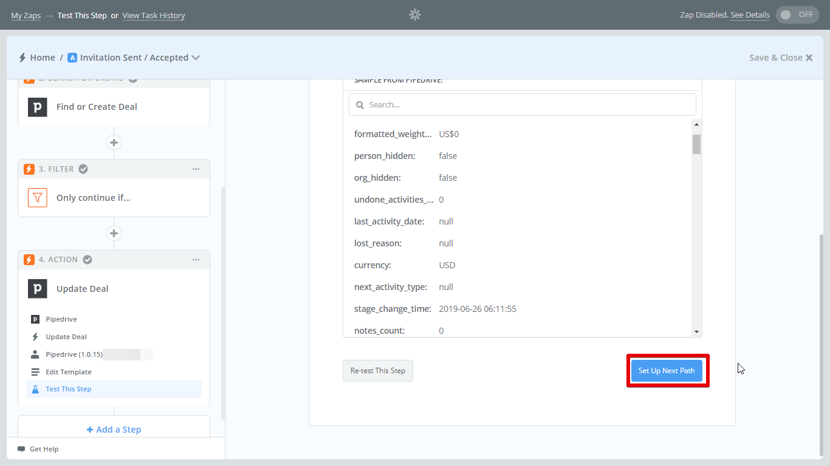
Task: Open the Edit Template substep
Action: coord(114,372)
